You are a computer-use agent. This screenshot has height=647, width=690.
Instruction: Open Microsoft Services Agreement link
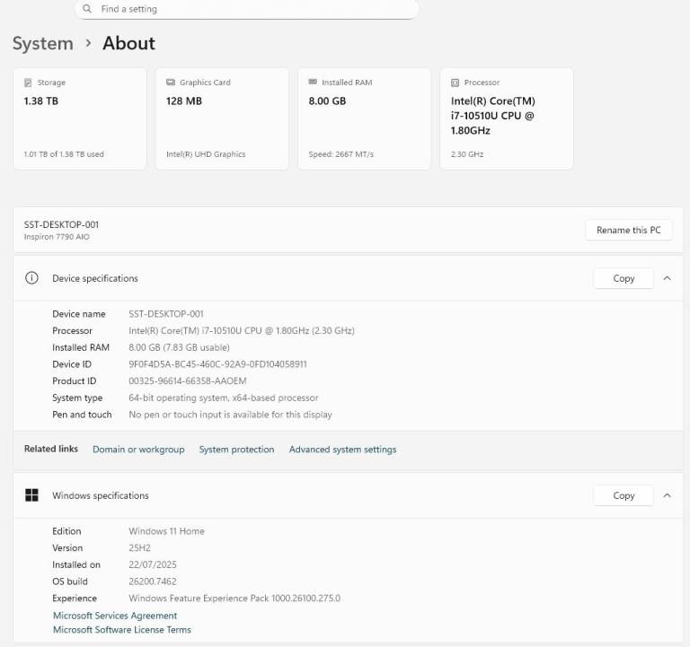pyautogui.click(x=115, y=616)
